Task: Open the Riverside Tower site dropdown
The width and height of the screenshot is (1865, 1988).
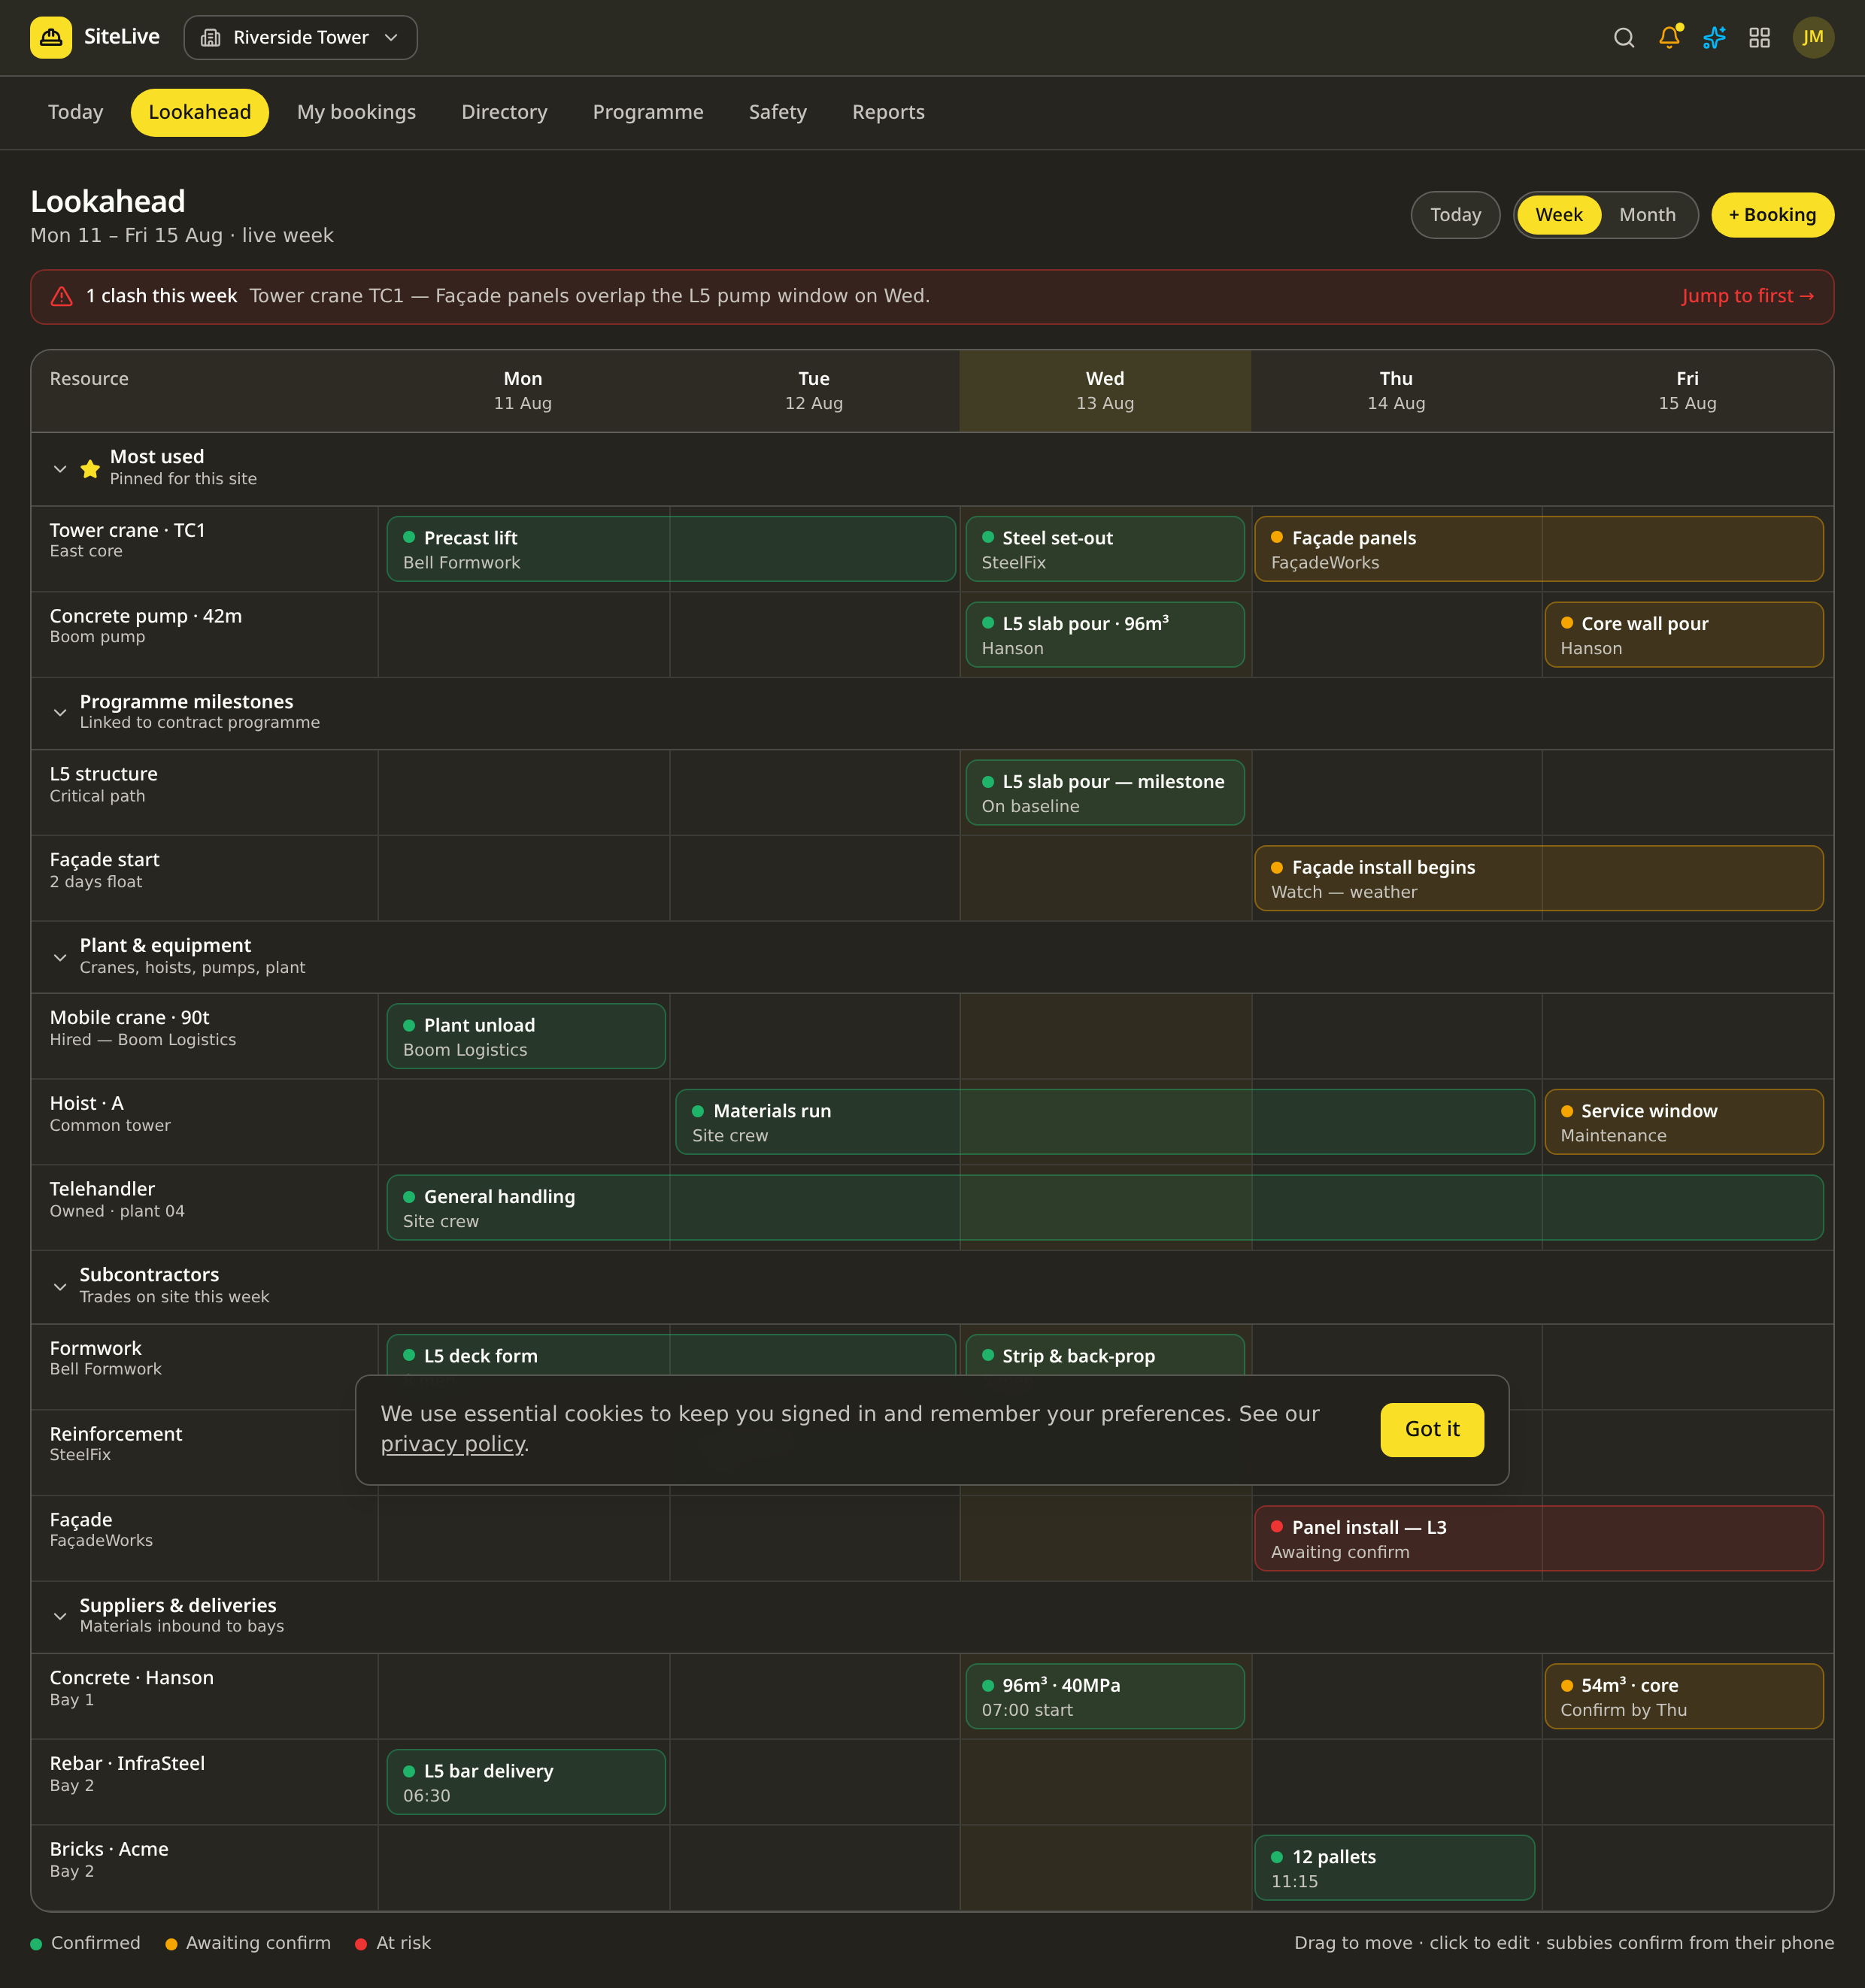Action: (x=300, y=37)
